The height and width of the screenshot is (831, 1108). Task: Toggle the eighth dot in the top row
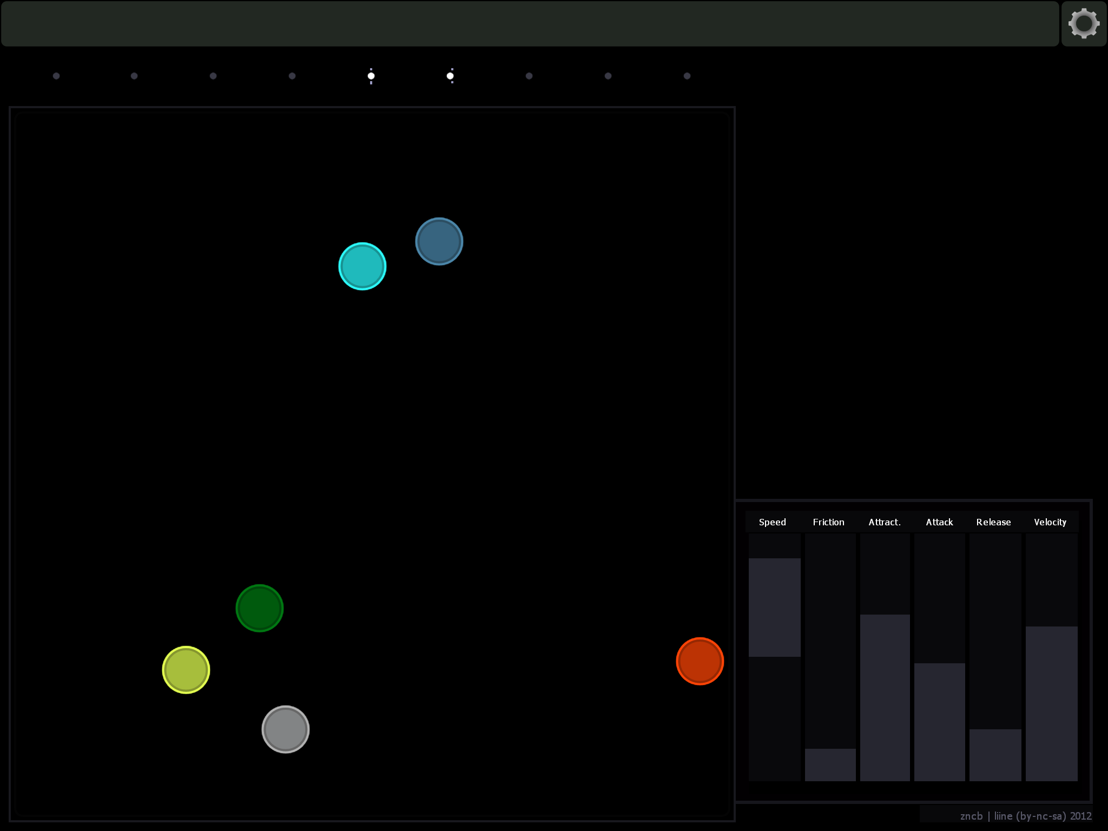coord(608,76)
